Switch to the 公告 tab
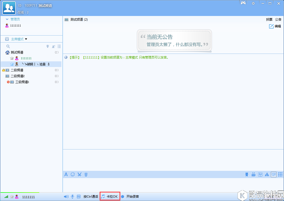Screen dimensions: 284x201 278,19
